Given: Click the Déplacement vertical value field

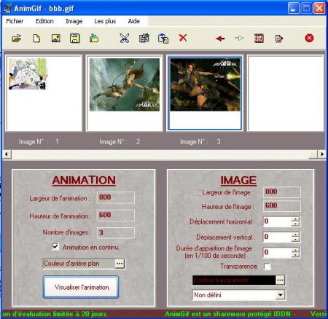Looking at the screenshot, I should pyautogui.click(x=277, y=237).
